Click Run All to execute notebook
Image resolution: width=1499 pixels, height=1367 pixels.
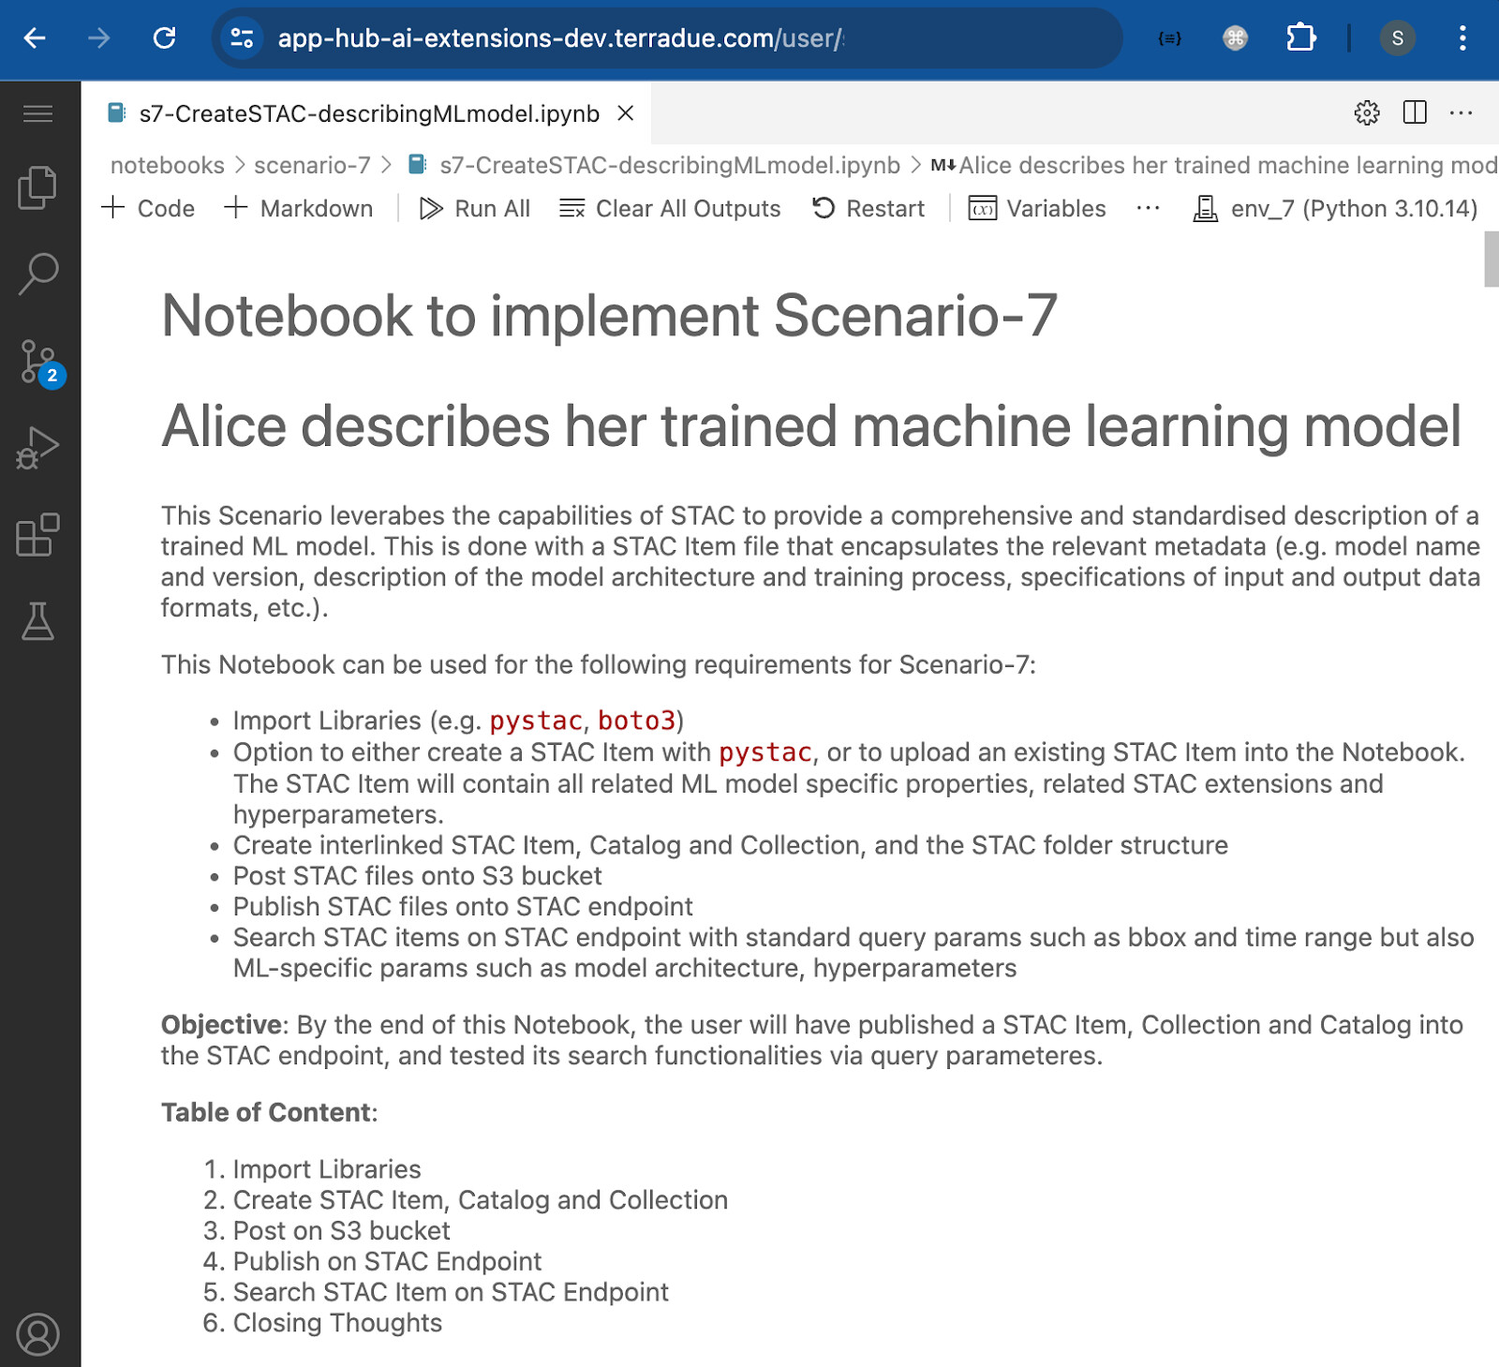(475, 208)
